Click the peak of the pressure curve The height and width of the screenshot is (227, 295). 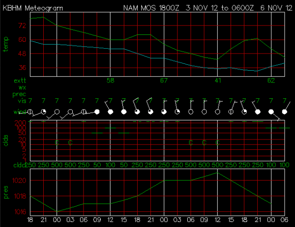(x=217, y=172)
